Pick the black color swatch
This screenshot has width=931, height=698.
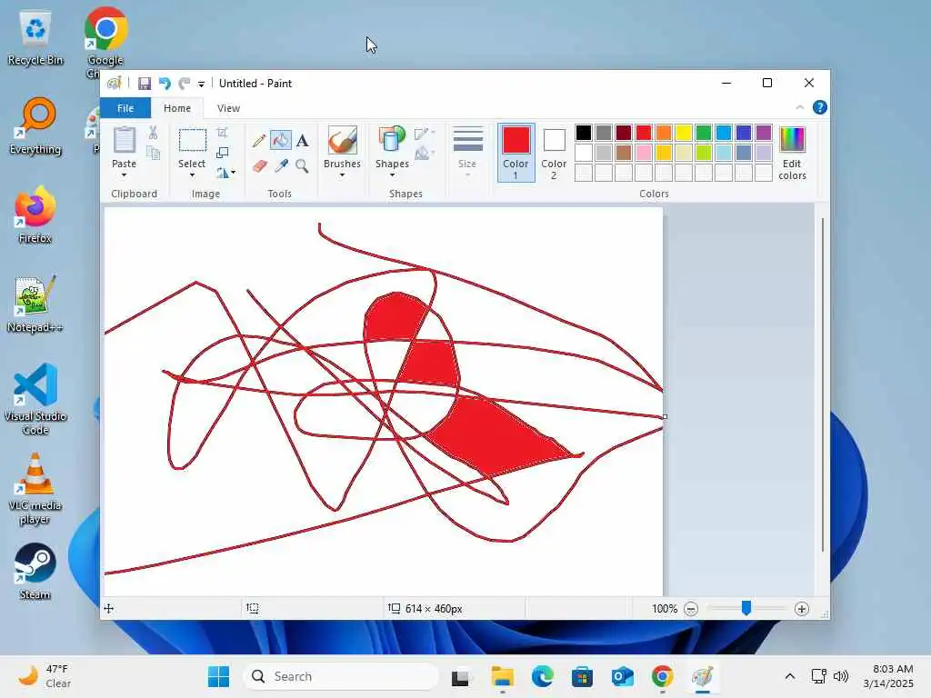pyautogui.click(x=584, y=133)
